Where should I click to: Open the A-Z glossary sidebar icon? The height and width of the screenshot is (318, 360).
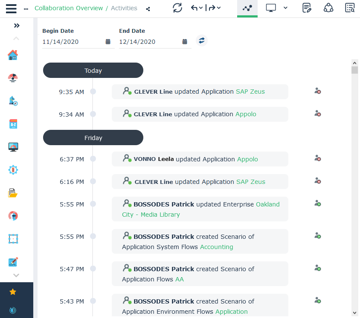click(x=13, y=124)
